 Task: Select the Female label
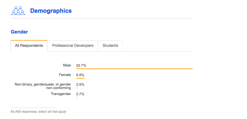click(65, 75)
